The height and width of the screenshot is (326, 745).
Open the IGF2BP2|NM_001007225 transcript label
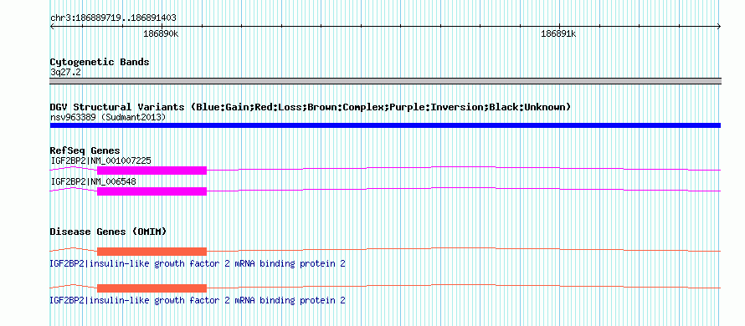(100, 160)
